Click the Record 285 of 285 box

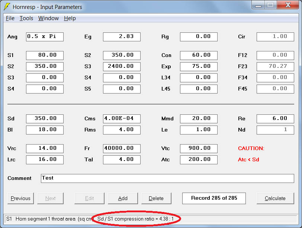[x=214, y=198]
